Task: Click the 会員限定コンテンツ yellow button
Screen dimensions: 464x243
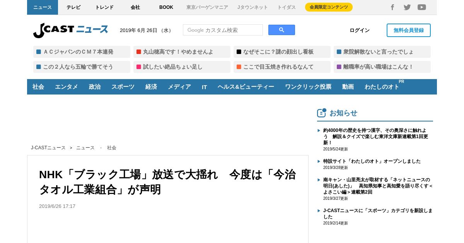Action: [329, 7]
